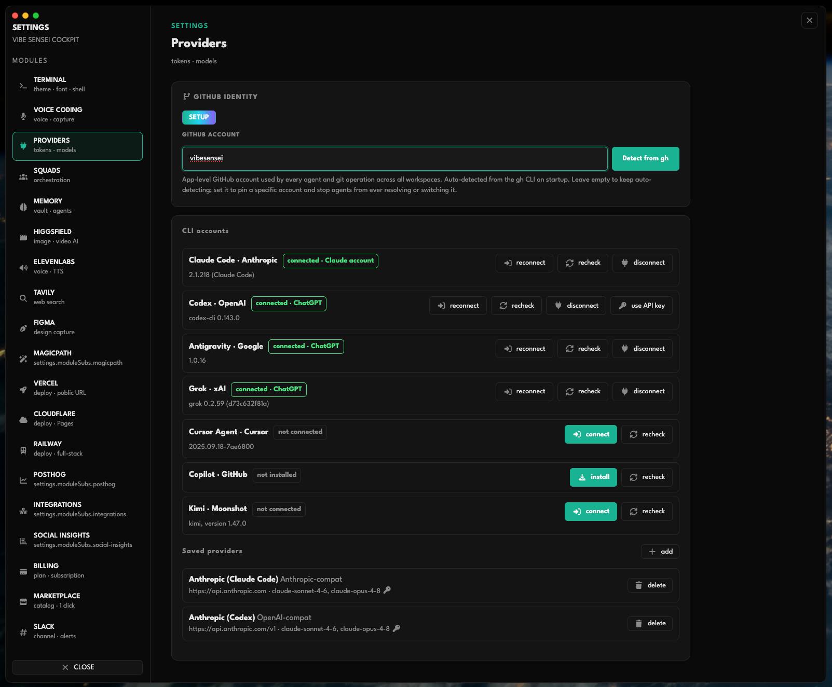
Task: Switch to Terminal settings module
Action: [77, 86]
